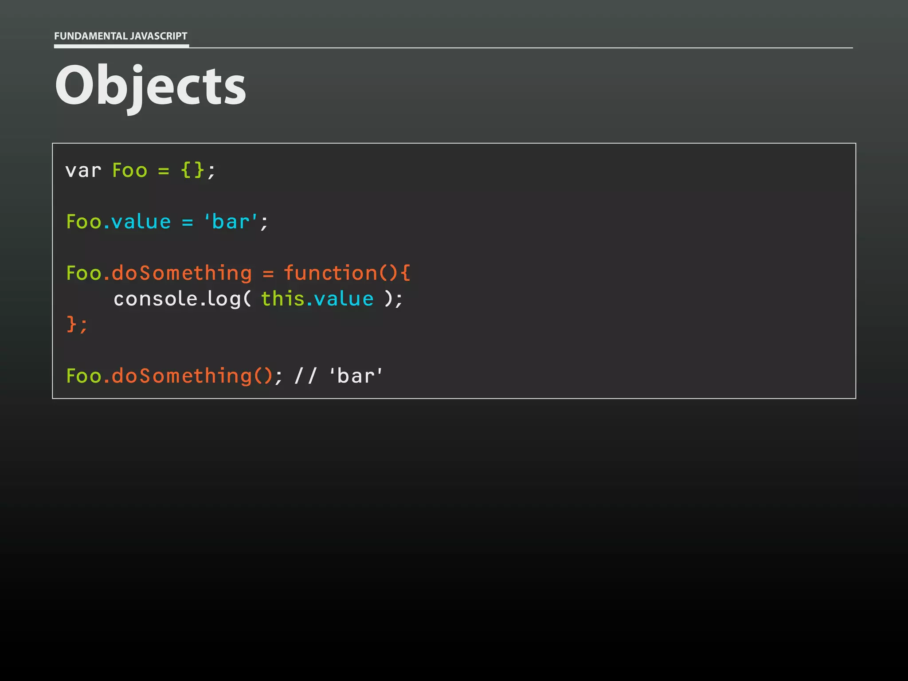Click the closing parenthesis after this.value

tap(388, 299)
